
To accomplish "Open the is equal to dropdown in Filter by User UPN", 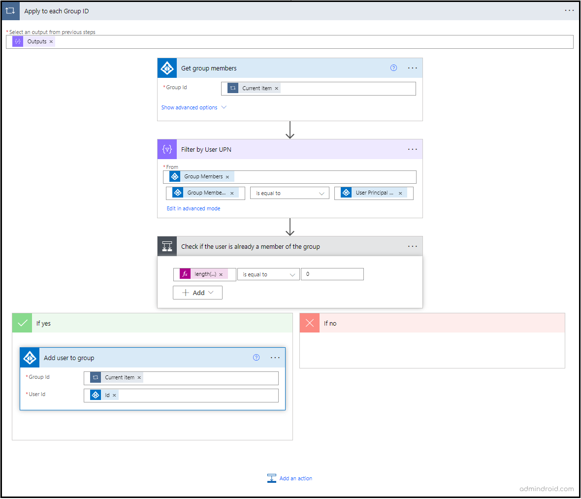I will [289, 193].
